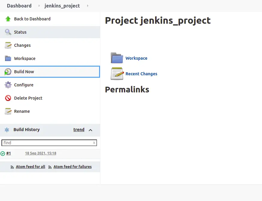Trigger Build Now from the sidebar
This screenshot has height=201, width=262.
(50, 72)
